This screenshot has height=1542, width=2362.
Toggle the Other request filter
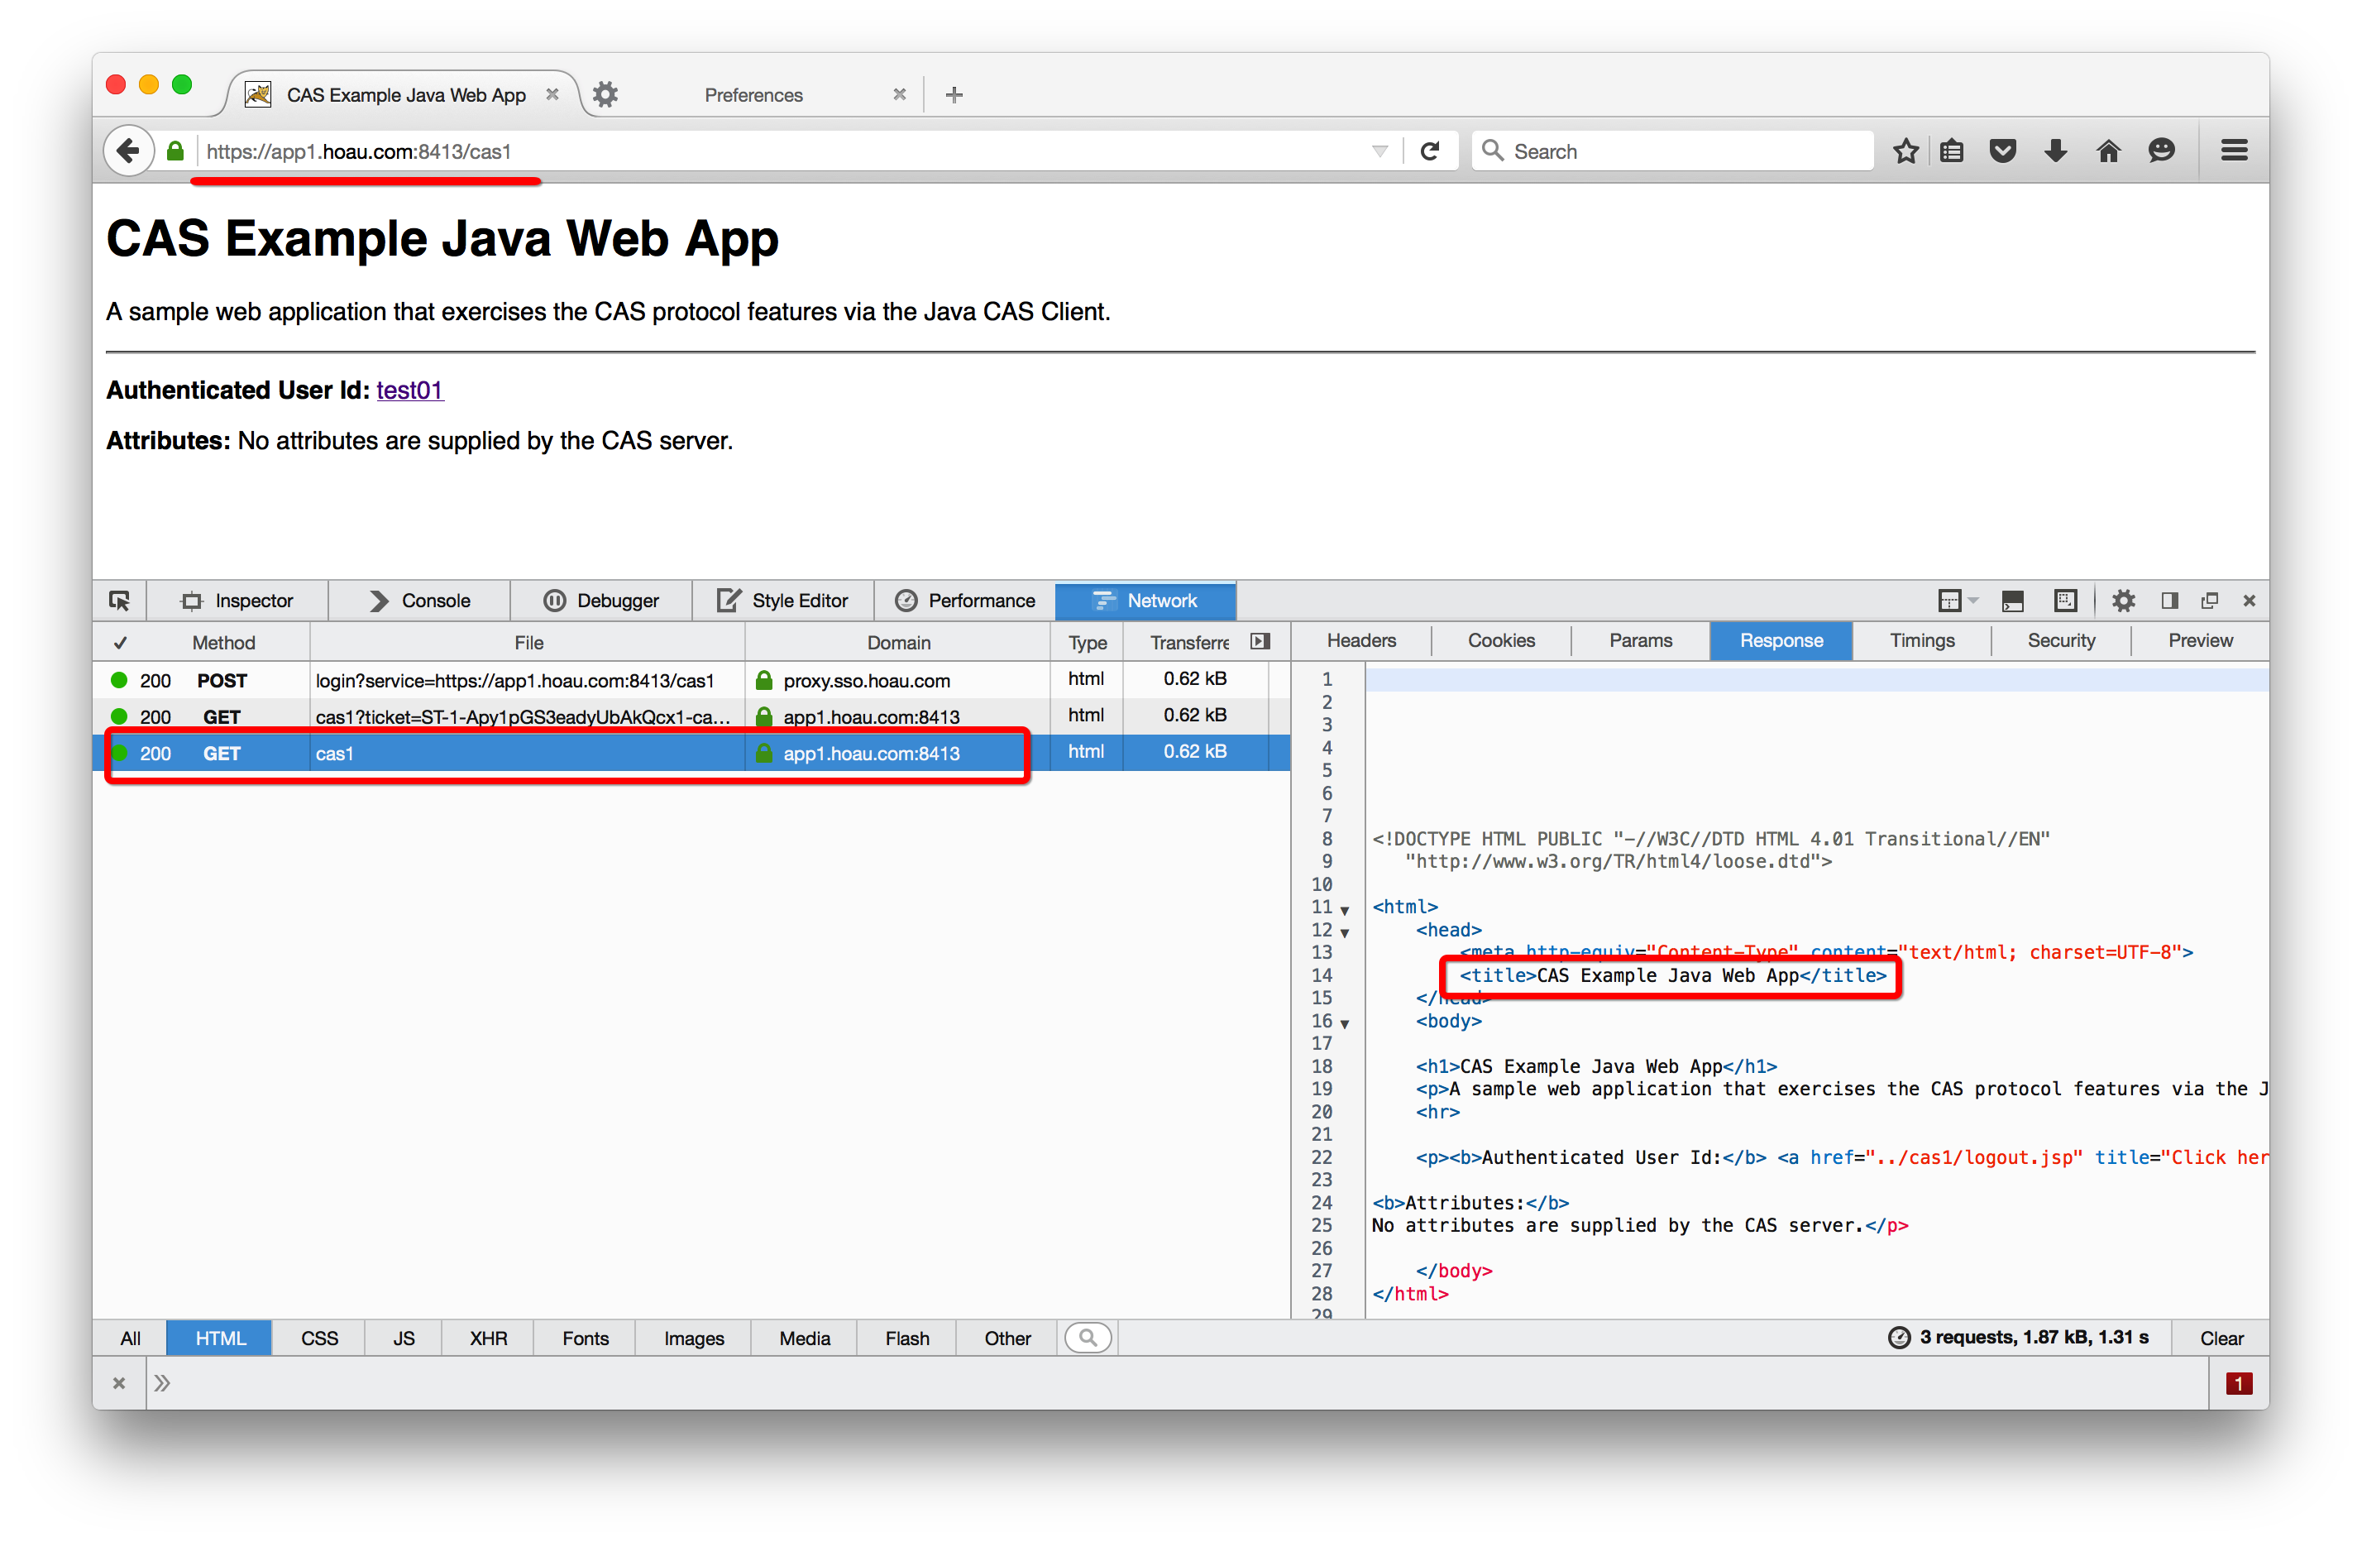1007,1338
